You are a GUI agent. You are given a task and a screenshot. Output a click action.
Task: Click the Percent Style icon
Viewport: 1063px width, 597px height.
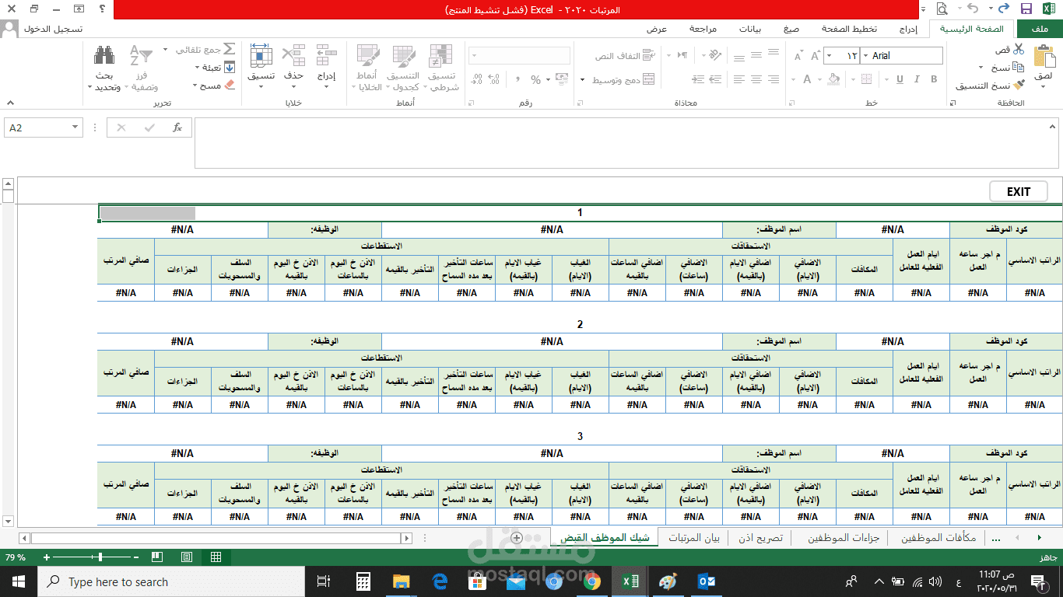535,79
